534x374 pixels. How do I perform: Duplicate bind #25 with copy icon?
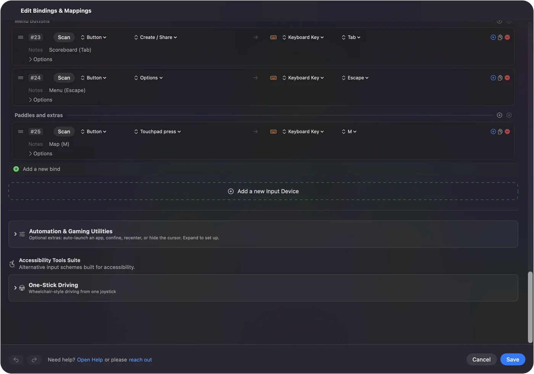click(500, 132)
